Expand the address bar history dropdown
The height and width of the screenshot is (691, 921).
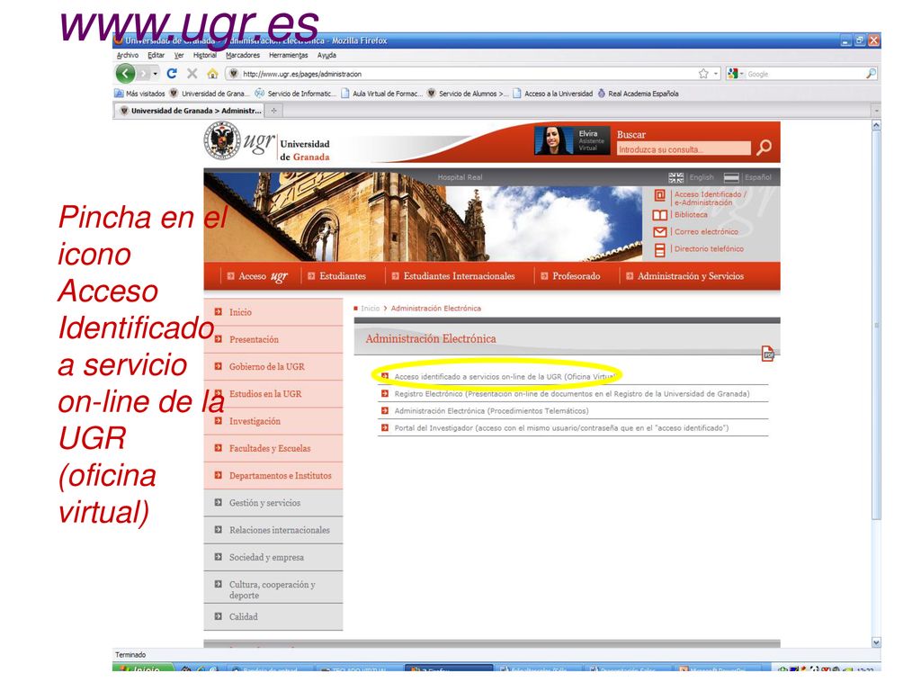716,74
